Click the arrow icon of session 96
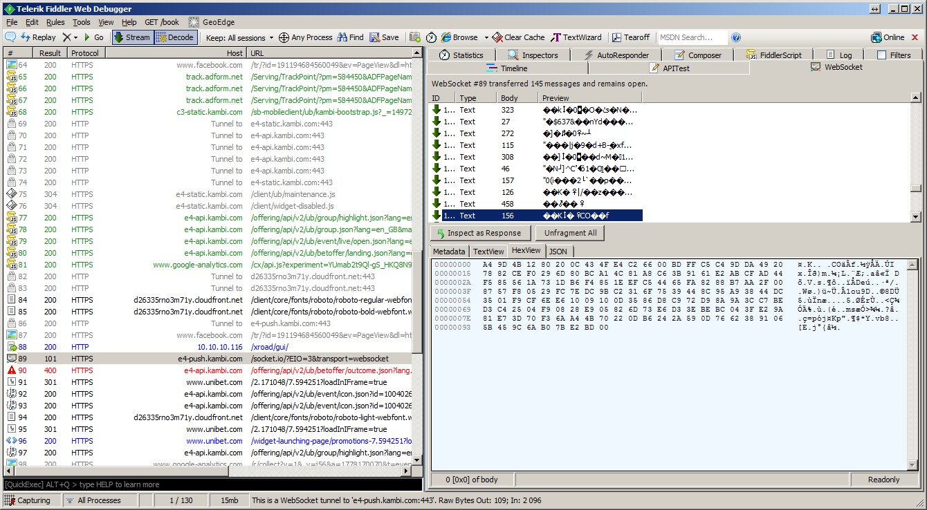 point(12,441)
